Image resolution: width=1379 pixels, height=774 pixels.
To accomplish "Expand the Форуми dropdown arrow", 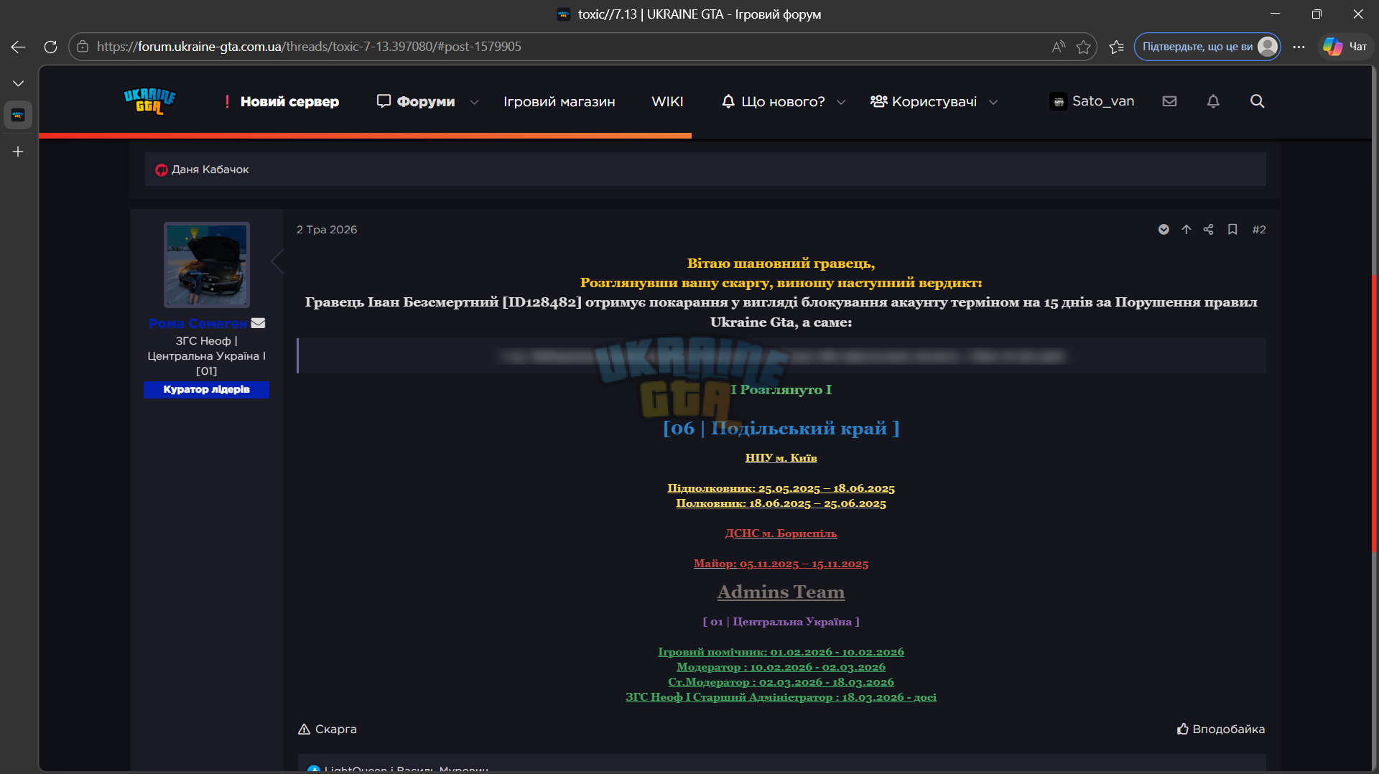I will coord(474,102).
